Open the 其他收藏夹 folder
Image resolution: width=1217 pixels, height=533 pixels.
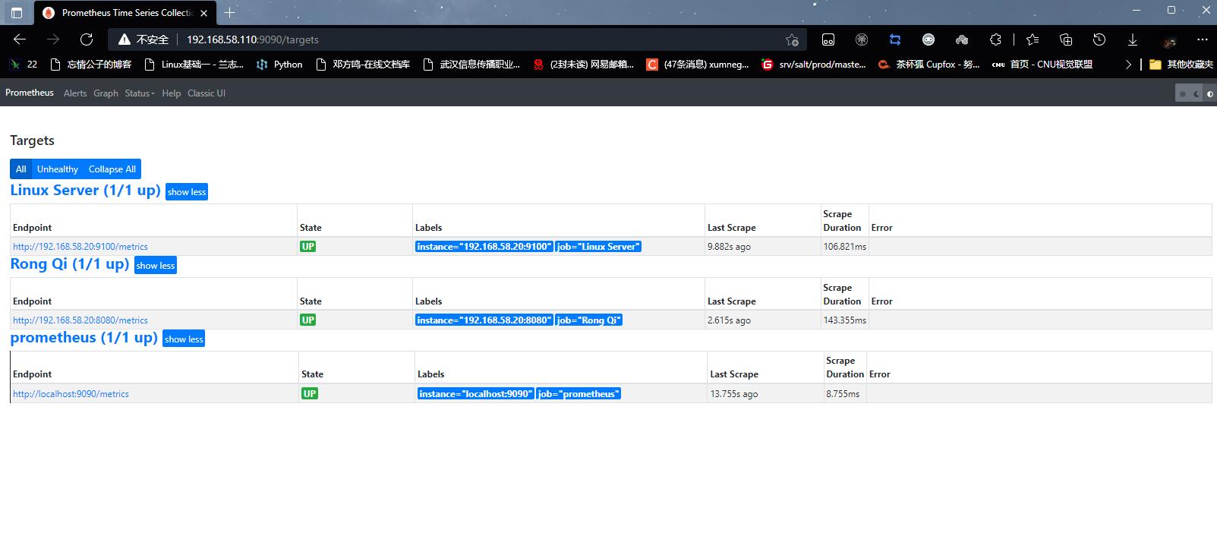pos(1181,65)
